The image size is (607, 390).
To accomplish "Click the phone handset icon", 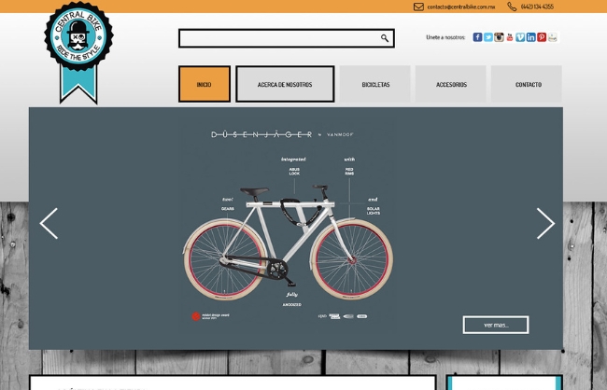I will pos(512,7).
